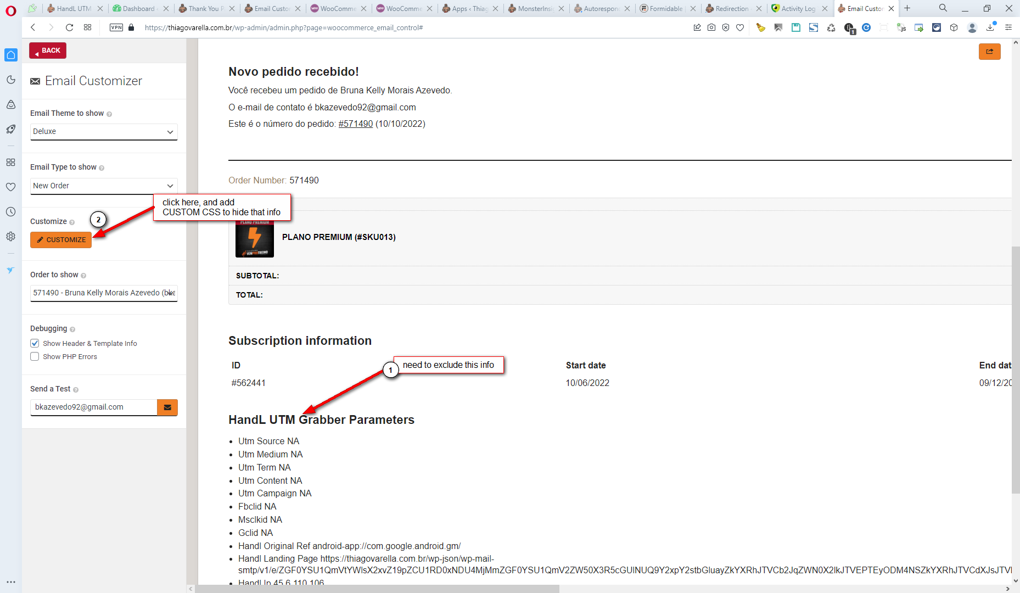The image size is (1020, 593).
Task: Open Easy Setup sliders icon
Action: (1008, 27)
